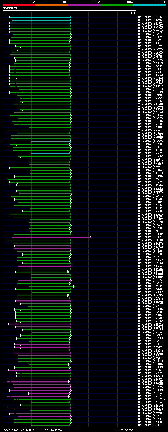Screen dimensions: 168x432
Task: Select label UniRef100_Q96520
Action: click(x=151, y=353)
